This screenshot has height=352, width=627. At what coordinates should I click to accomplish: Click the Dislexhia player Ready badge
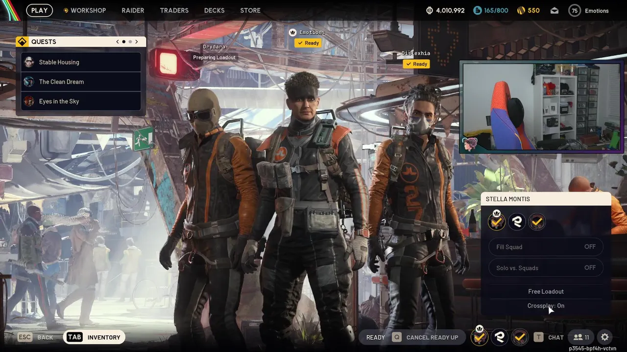tap(416, 64)
